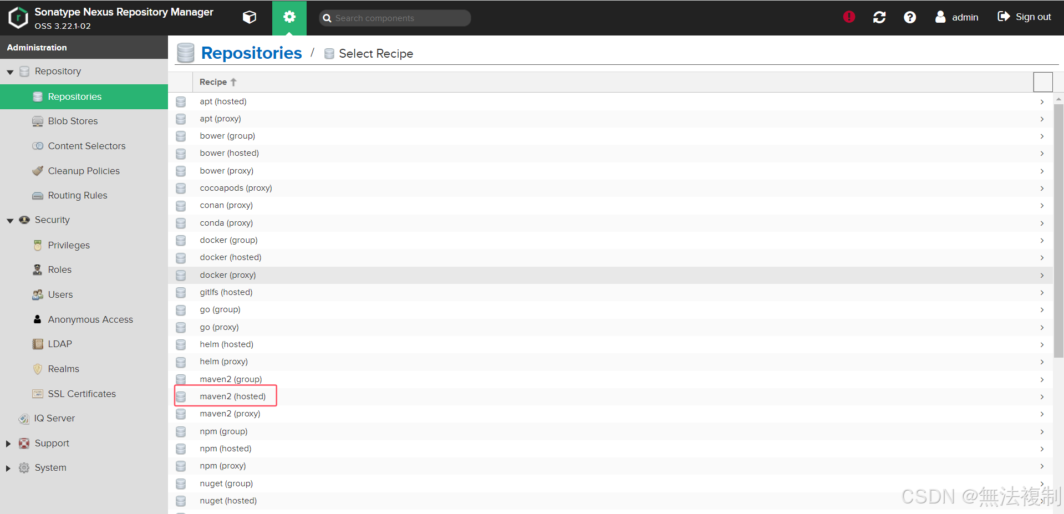Collapse the Security tree section
Viewport: 1064px width, 514px height.
pyautogui.click(x=10, y=221)
